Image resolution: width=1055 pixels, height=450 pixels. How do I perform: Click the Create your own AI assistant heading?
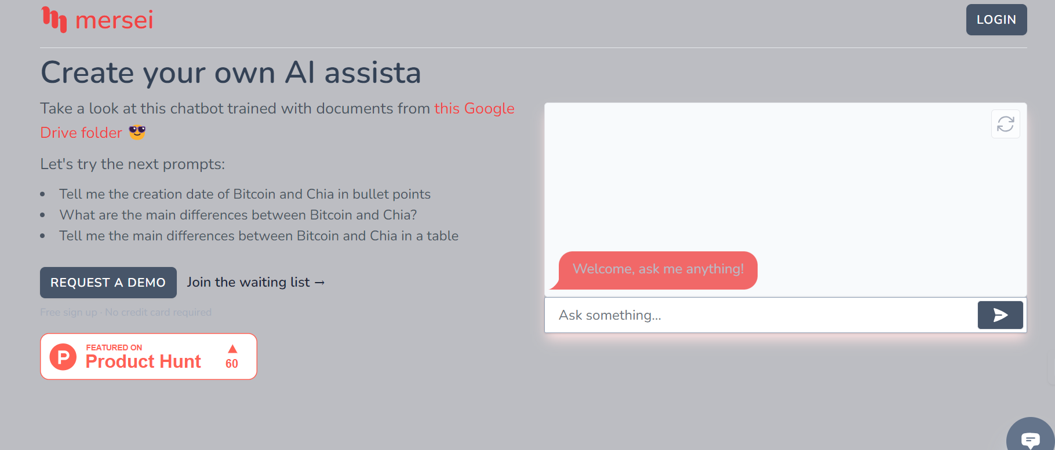(x=231, y=72)
